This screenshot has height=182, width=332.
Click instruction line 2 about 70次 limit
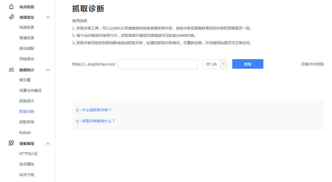[x=134, y=36]
